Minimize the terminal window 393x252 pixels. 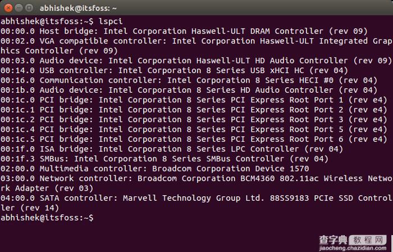tap(17, 8)
